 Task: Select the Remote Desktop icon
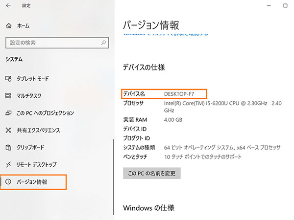click(x=8, y=165)
